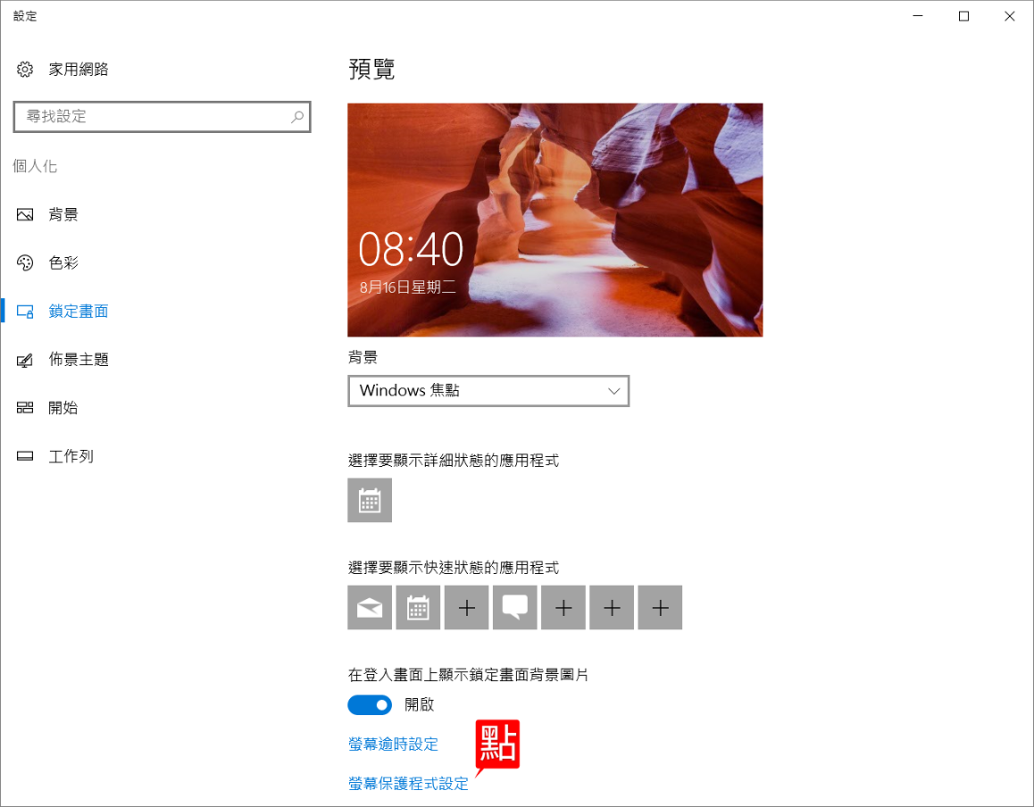Click the Mail icon in the quick status row
The height and width of the screenshot is (807, 1034).
[x=370, y=608]
